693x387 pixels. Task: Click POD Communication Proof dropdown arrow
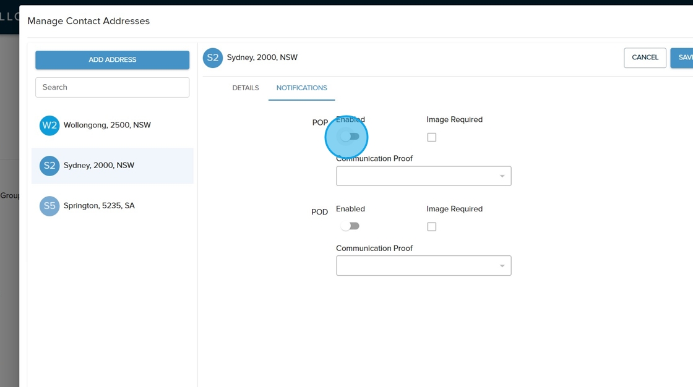(x=502, y=266)
